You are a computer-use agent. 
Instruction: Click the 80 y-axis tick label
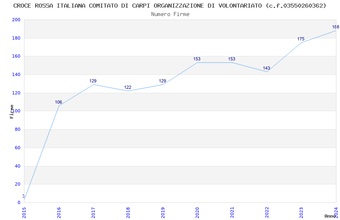click(18, 129)
